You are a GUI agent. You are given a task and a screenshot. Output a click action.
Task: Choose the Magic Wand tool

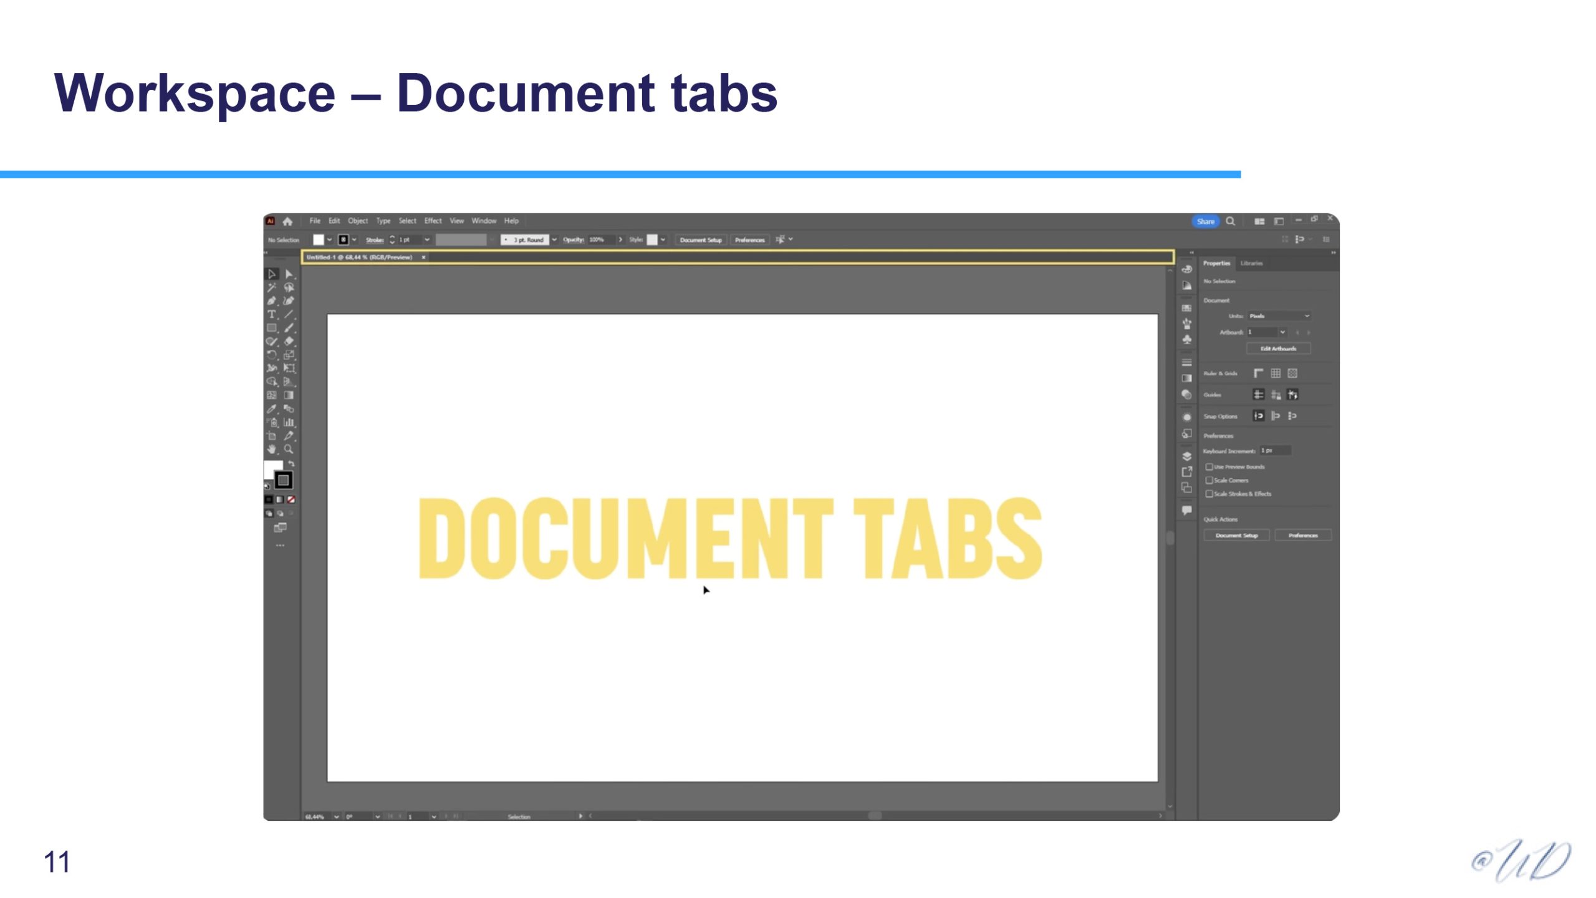pos(271,287)
